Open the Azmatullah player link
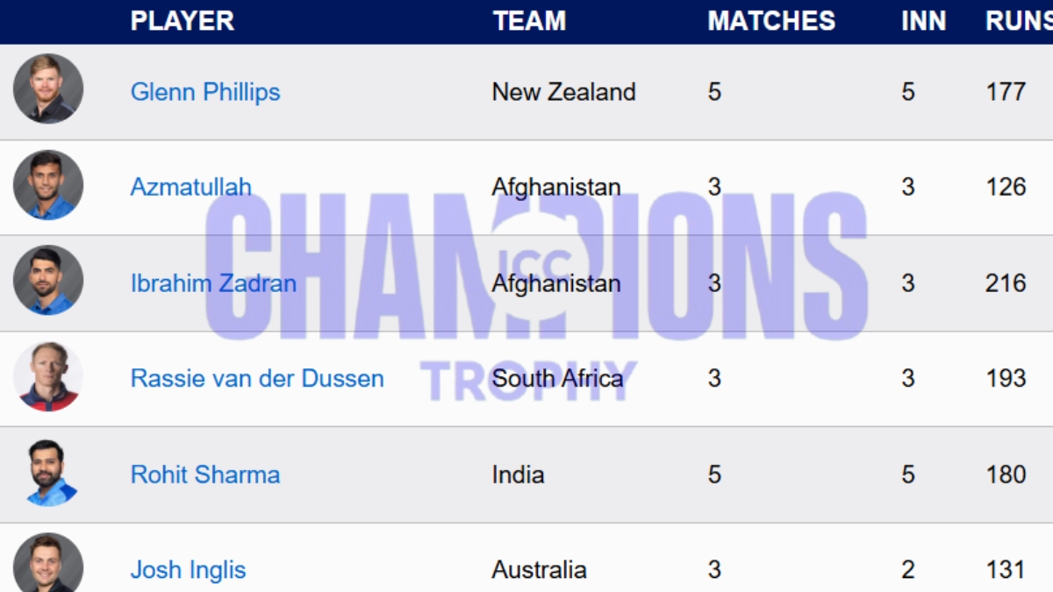1053x592 pixels. coord(190,187)
